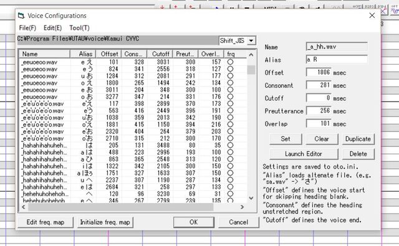Open the Edit(E) menu
This screenshot has width=399, height=246.
click(52, 28)
